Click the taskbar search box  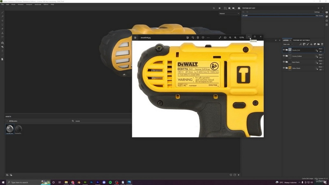pos(29,182)
